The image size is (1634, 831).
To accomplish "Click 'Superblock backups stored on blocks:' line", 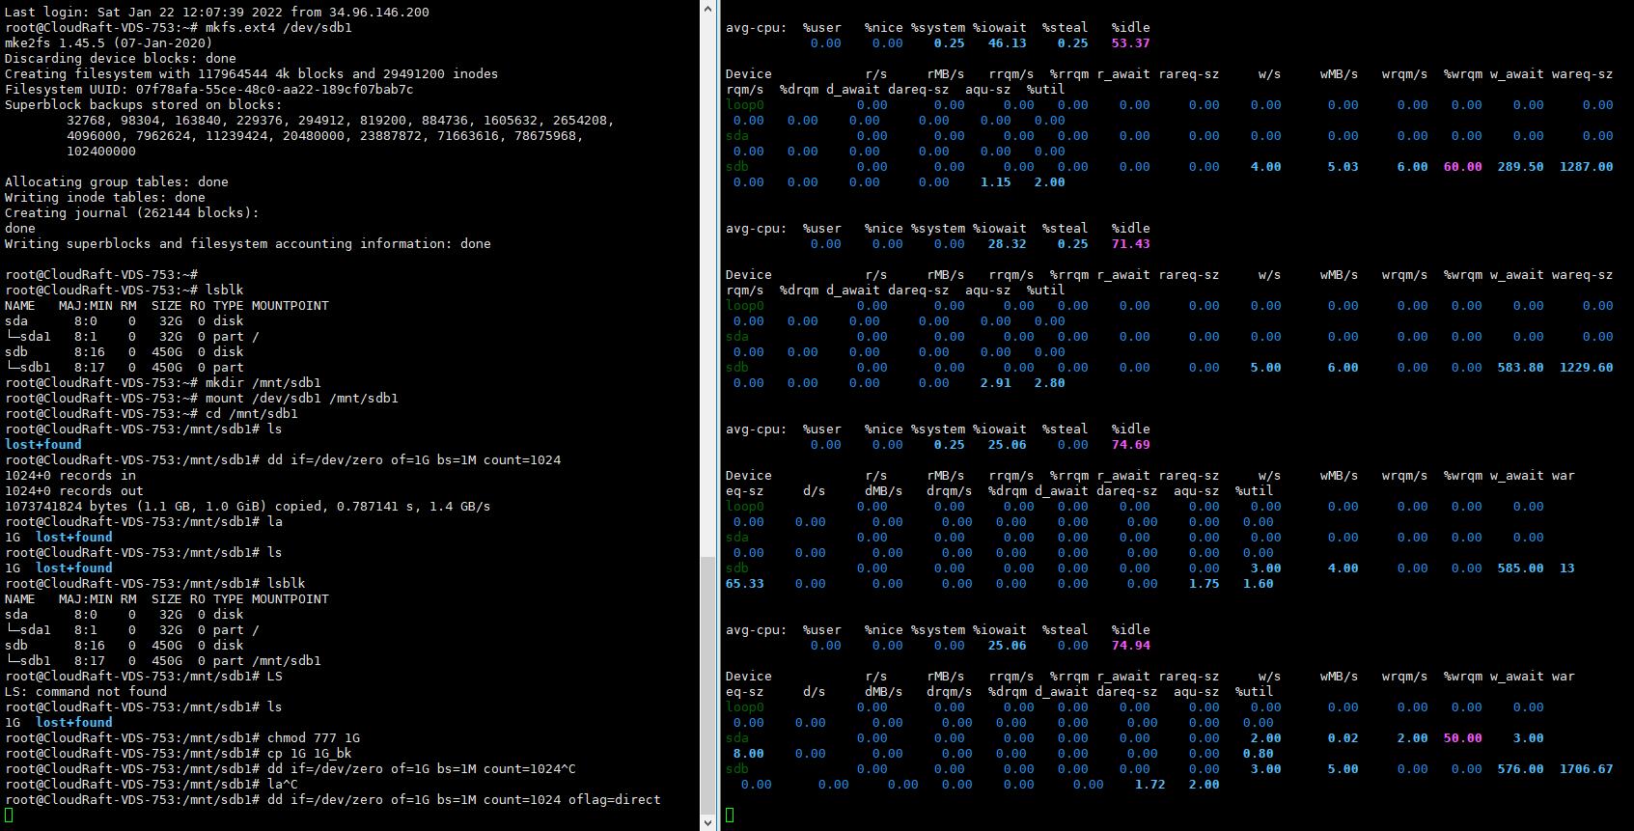I will click(144, 105).
